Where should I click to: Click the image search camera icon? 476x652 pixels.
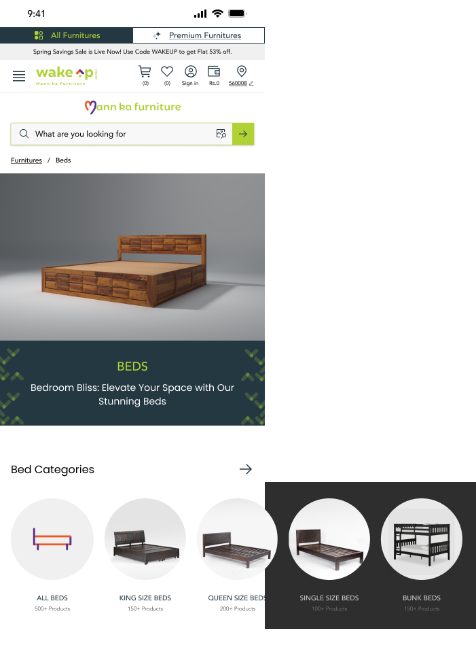[221, 133]
